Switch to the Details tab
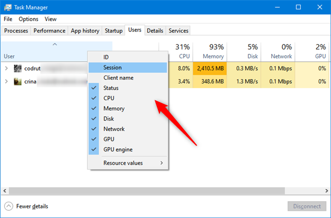331x218 pixels. point(155,31)
